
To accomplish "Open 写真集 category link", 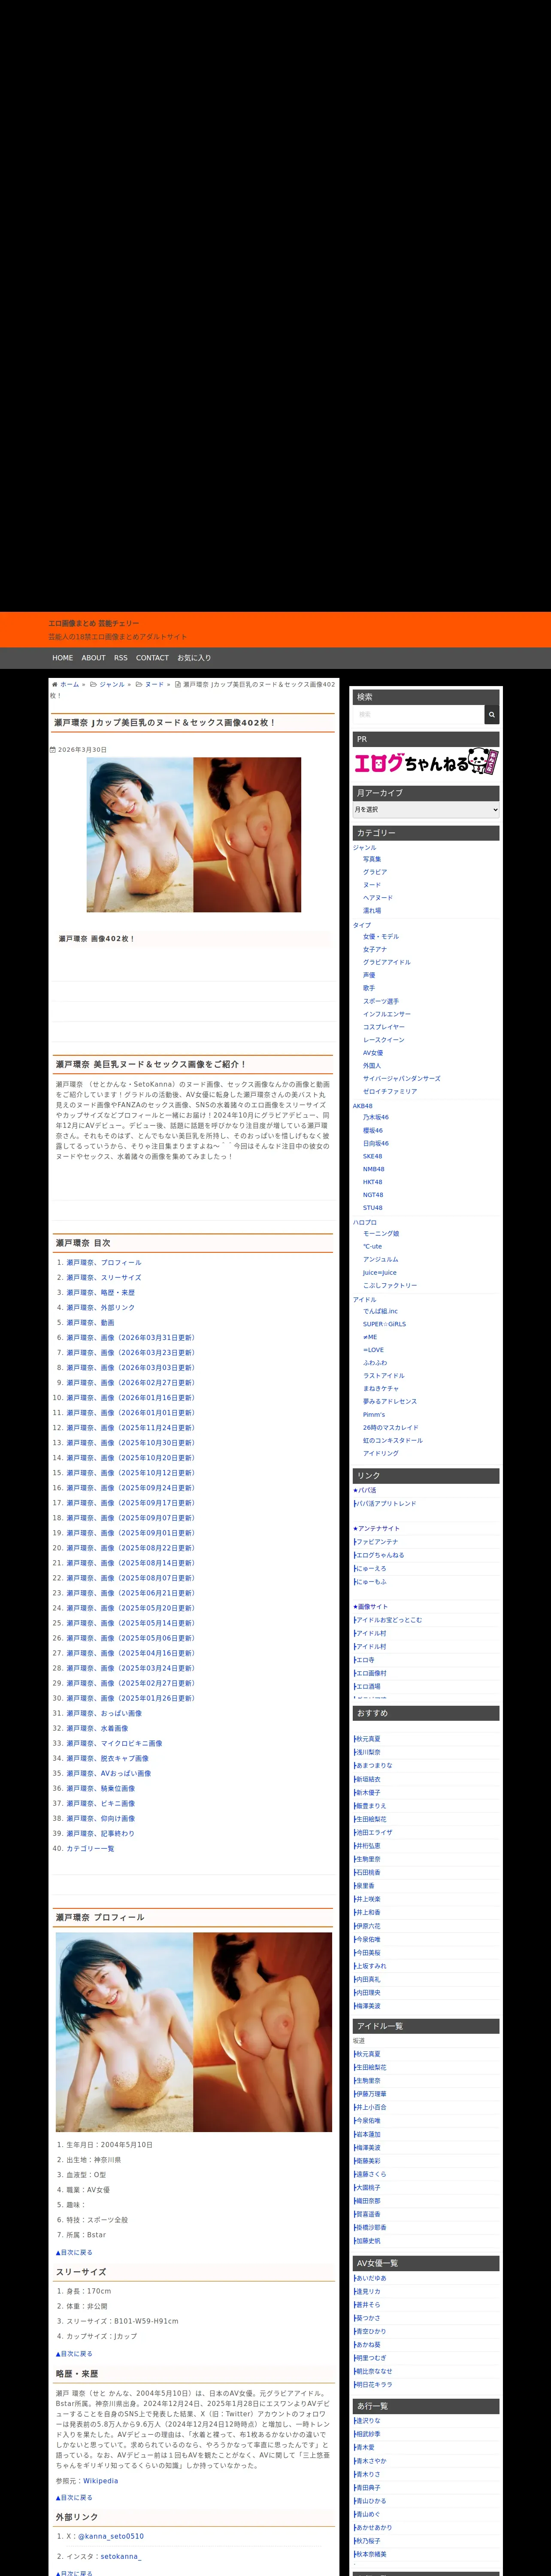I will [372, 859].
